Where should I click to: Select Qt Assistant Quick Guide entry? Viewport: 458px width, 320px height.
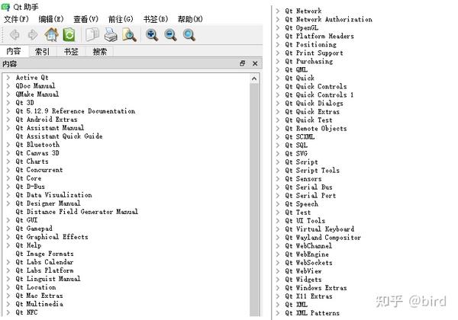click(x=59, y=136)
